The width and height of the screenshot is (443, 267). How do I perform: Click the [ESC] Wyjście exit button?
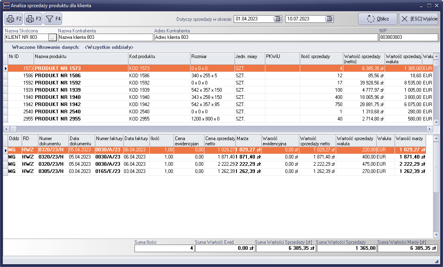418,19
